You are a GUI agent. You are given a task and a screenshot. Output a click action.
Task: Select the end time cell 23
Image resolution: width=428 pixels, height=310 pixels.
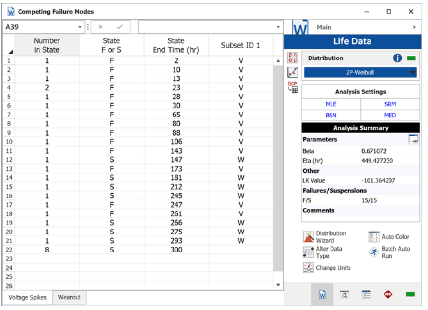click(x=176, y=88)
